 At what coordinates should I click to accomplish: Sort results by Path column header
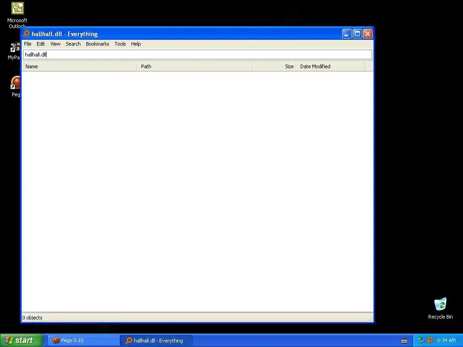[194, 66]
